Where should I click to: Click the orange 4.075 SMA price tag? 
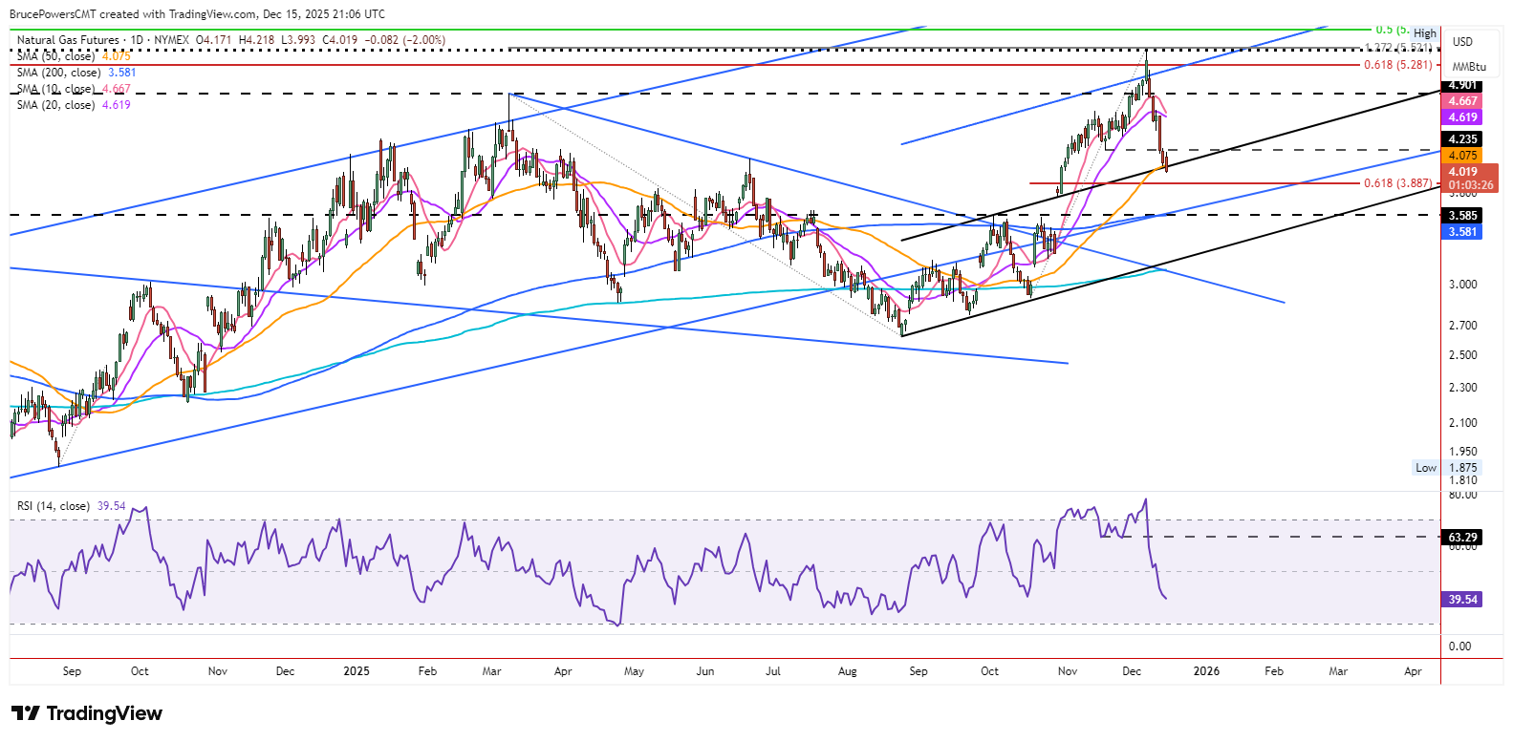[1462, 156]
